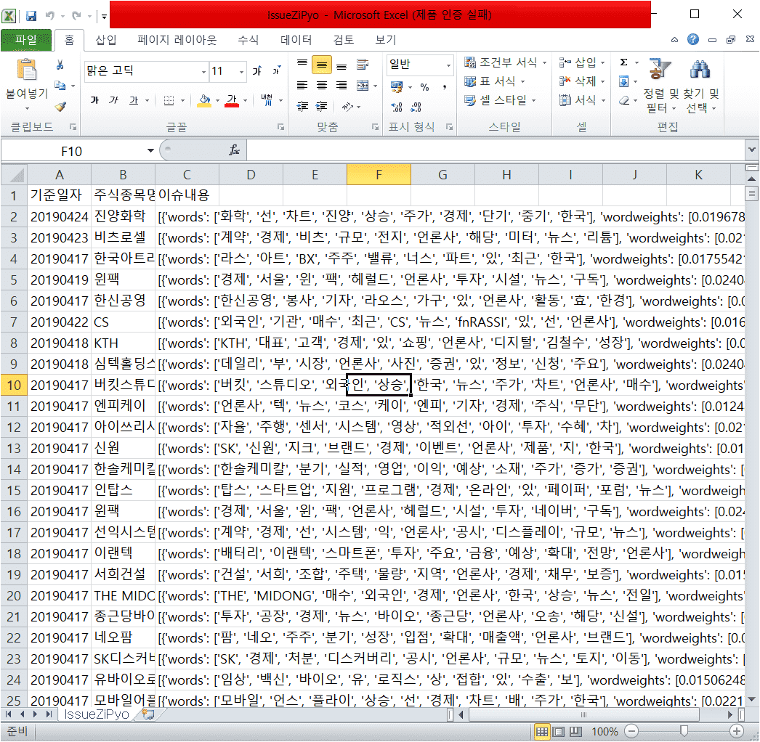Viewport: 760px width, 742px height.
Task: Click the merge and center icon
Action: 363,86
